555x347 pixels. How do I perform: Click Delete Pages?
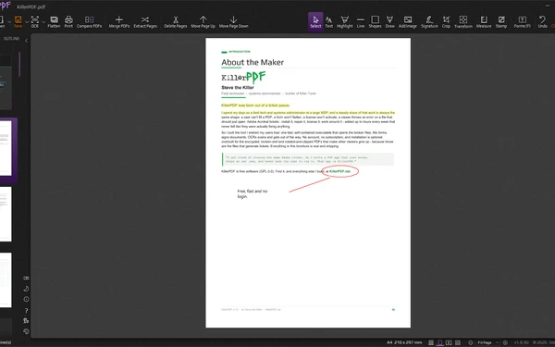click(x=175, y=21)
